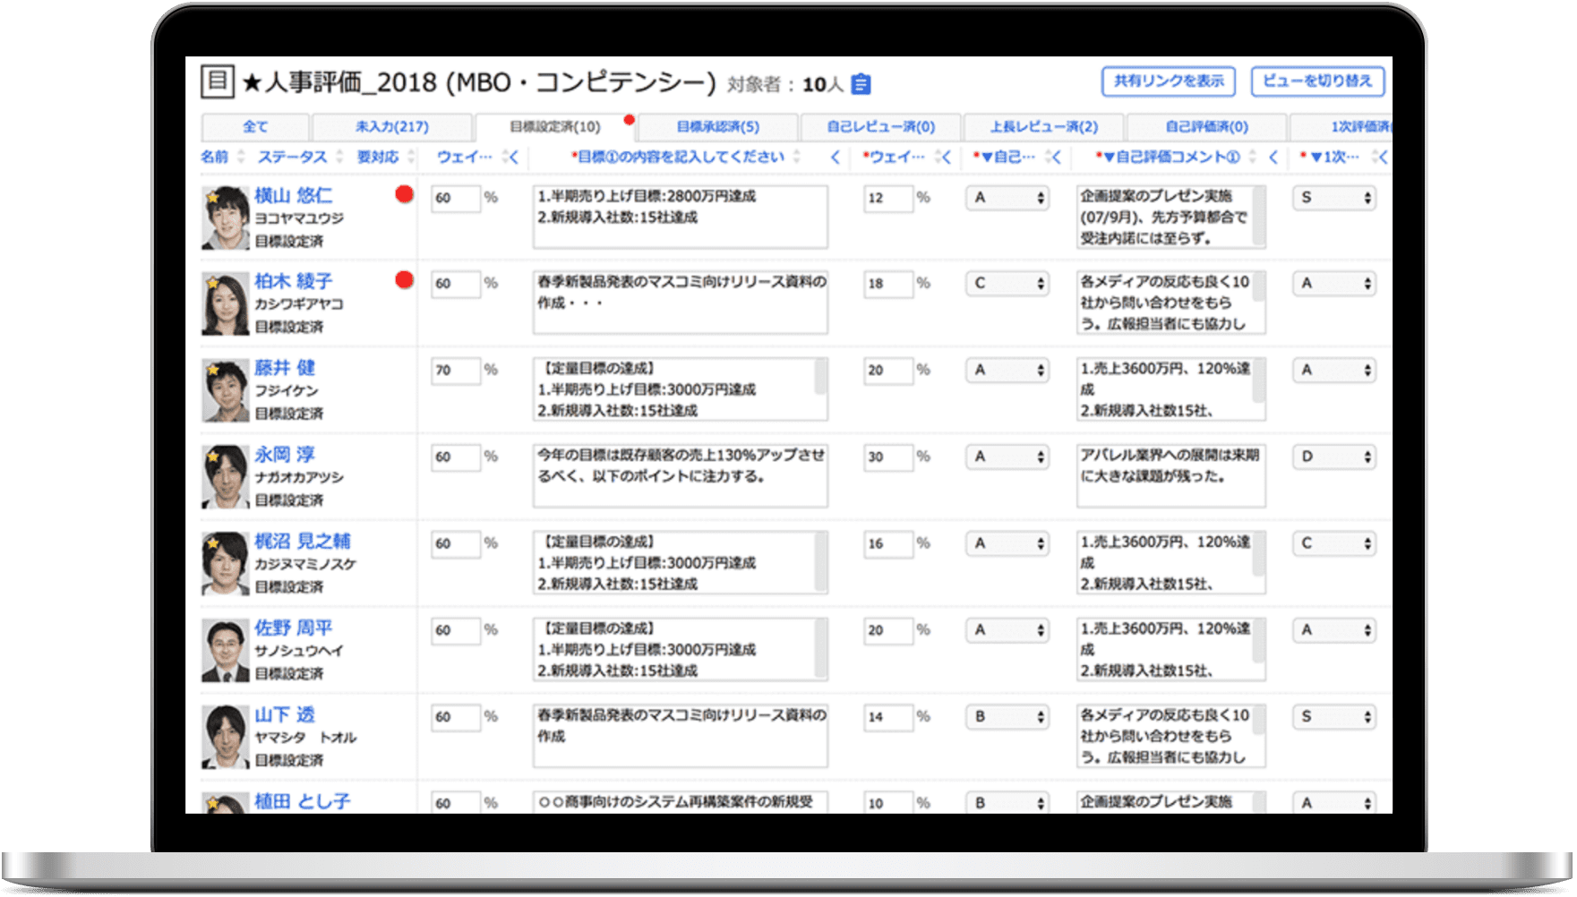Click the 共有リンクを表示 button
The height and width of the screenshot is (897, 1577).
click(1168, 81)
